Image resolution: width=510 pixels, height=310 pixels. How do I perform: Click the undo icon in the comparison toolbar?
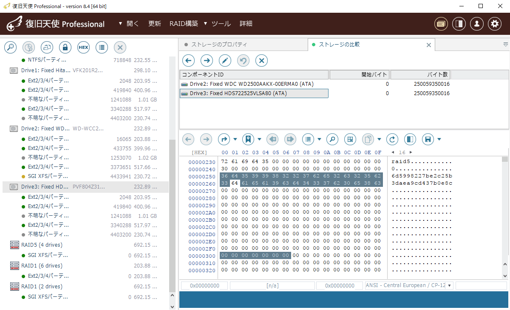[243, 61]
